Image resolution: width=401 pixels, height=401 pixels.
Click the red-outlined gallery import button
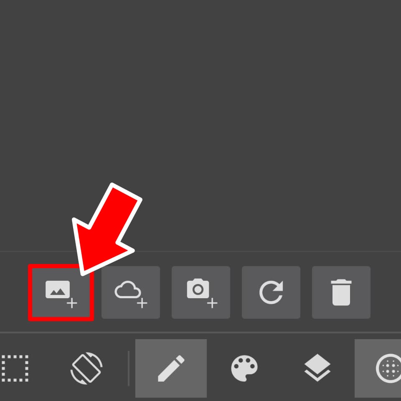click(61, 292)
